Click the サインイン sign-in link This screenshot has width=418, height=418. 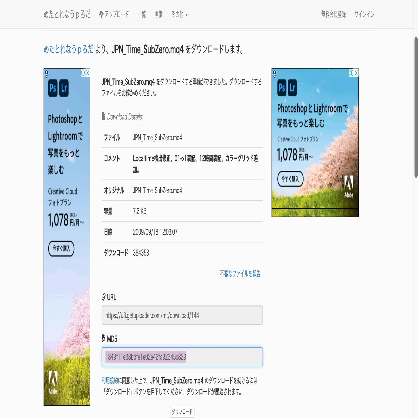[x=364, y=14]
